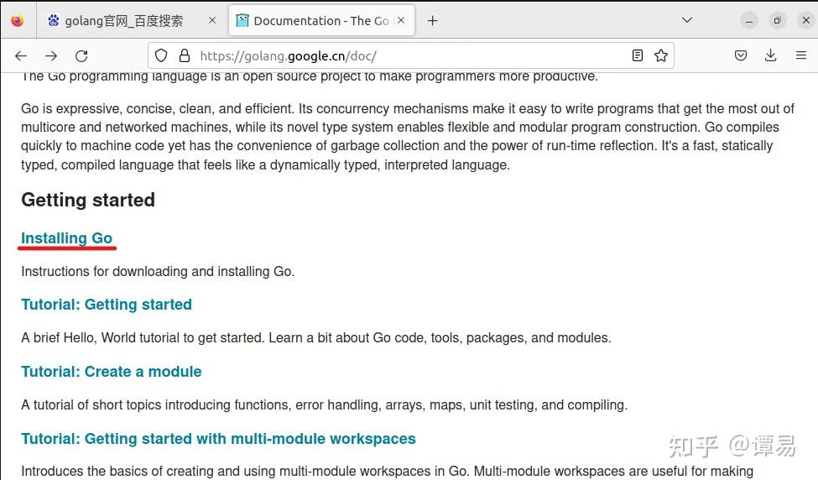Screen dimensions: 818x480
Task: Click text 'Instructions for downloading and installing Go.'
Action: click(x=158, y=271)
